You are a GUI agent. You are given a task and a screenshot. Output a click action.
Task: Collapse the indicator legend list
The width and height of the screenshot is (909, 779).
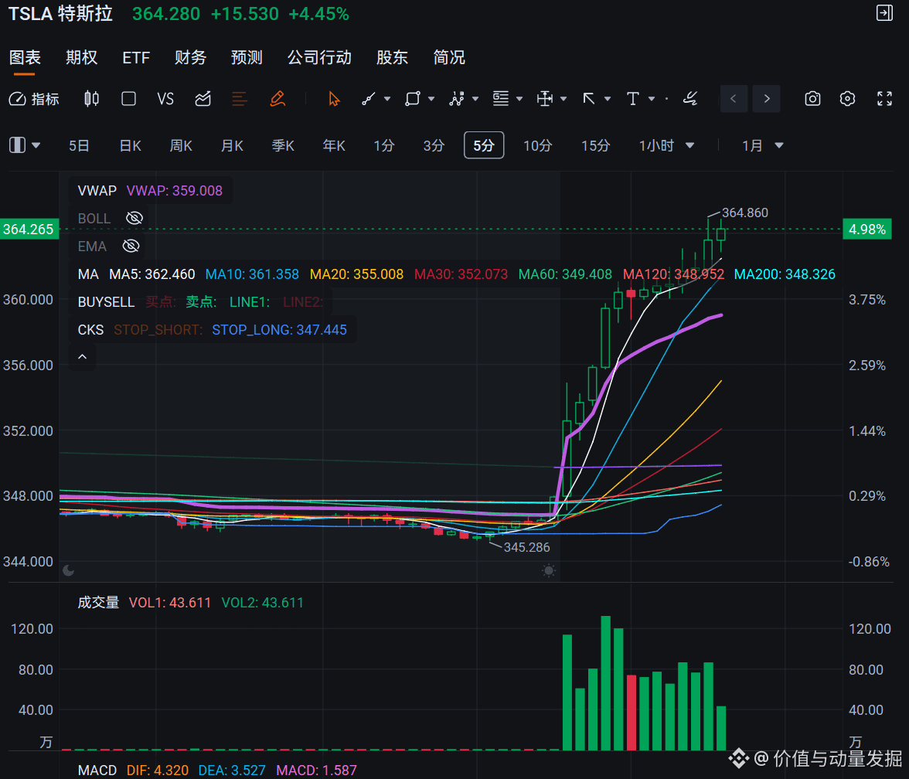pyautogui.click(x=82, y=356)
